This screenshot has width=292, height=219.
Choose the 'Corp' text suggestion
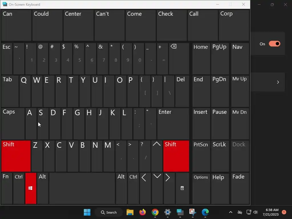[234, 25]
